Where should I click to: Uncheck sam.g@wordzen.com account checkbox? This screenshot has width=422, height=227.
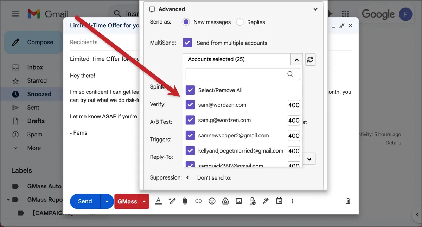pos(190,120)
